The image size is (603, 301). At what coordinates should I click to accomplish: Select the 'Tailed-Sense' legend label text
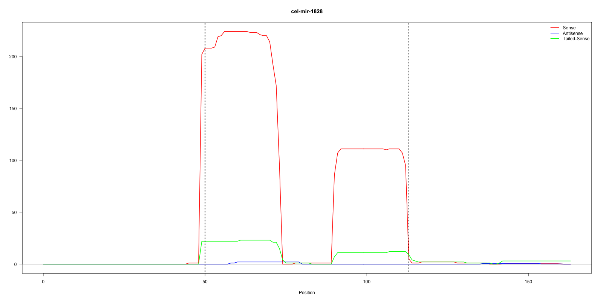coord(575,39)
